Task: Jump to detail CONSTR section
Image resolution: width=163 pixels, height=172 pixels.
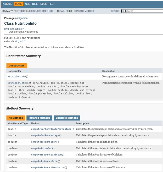Action: point(78,11)
